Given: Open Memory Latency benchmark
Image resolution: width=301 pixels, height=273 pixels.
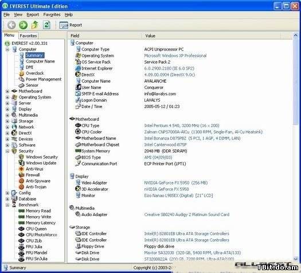Looking at the screenshot, I should pos(41,223).
